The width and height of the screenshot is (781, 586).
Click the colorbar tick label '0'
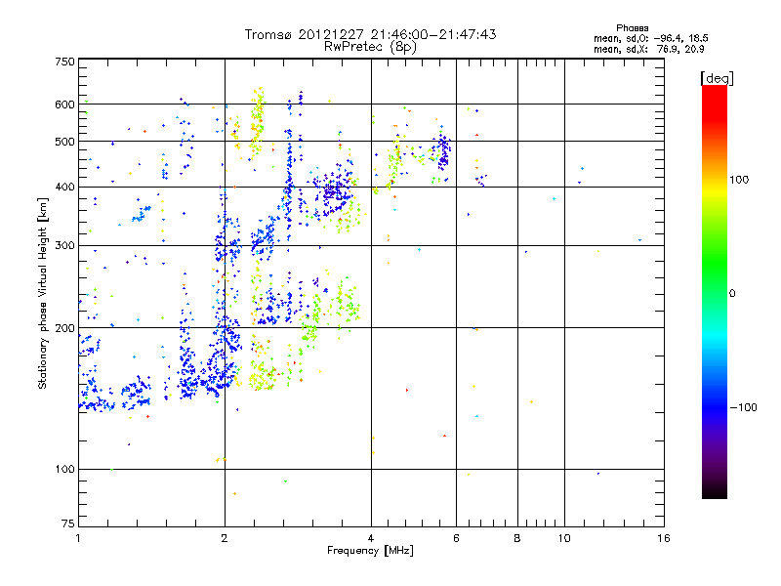(732, 294)
